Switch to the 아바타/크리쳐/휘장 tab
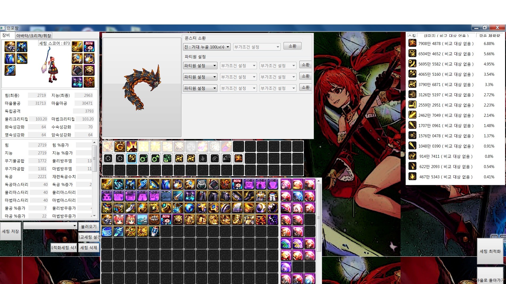The height and width of the screenshot is (284, 506). click(x=33, y=35)
